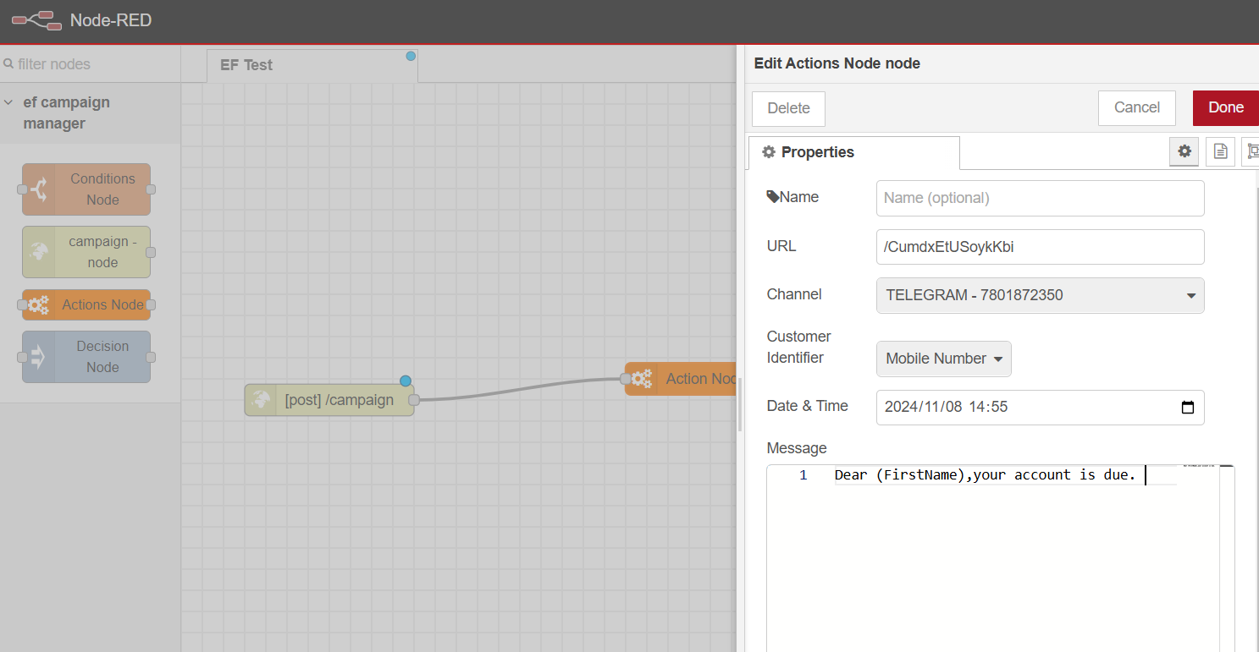
Task: Open node description document icon
Action: [1220, 151]
